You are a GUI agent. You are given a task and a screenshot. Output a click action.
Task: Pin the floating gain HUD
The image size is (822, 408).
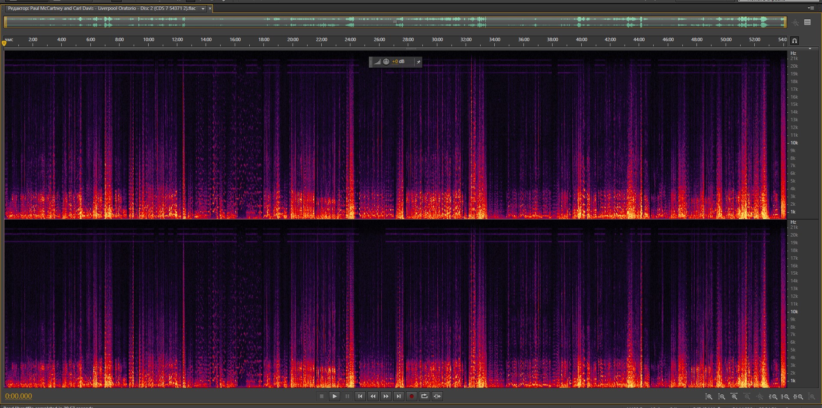point(418,62)
